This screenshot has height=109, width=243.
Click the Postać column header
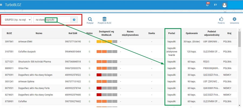click(171, 33)
